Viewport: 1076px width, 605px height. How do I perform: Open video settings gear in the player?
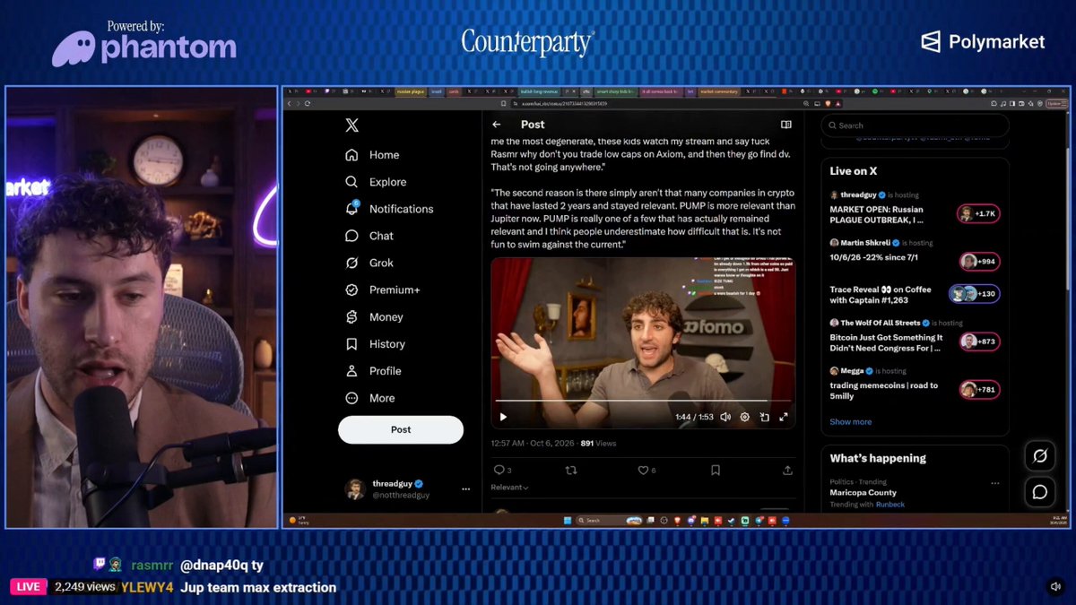tap(744, 417)
